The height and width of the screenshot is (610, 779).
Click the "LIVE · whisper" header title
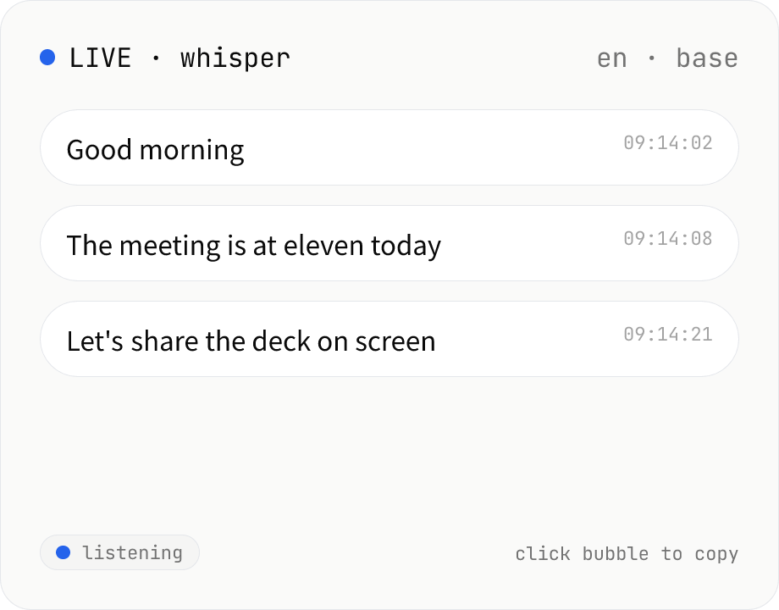[180, 58]
